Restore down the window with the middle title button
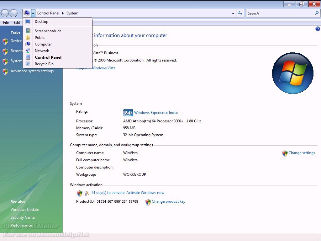The image size is (321, 241). (x=302, y=4)
